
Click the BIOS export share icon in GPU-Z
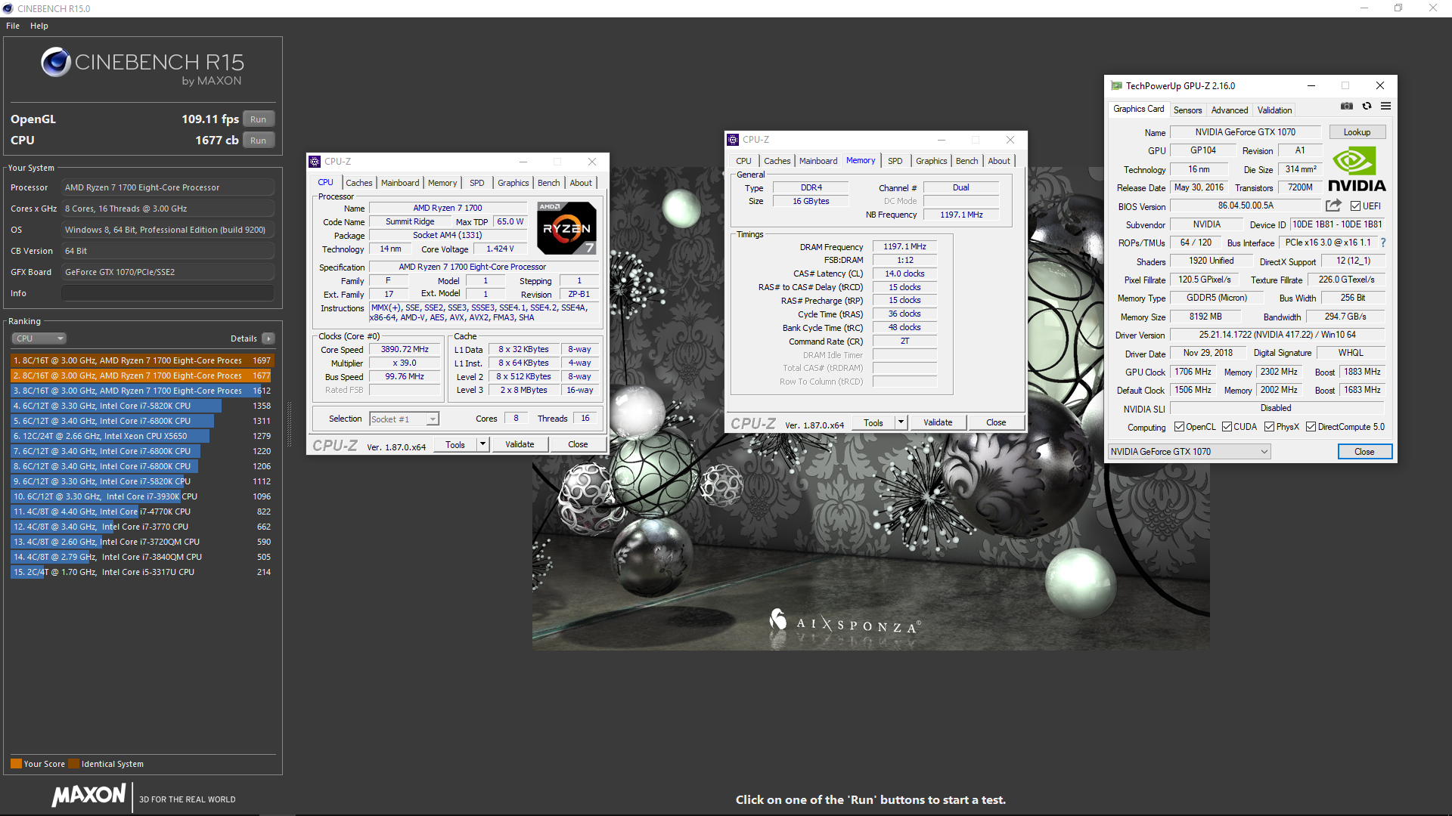tap(1333, 206)
